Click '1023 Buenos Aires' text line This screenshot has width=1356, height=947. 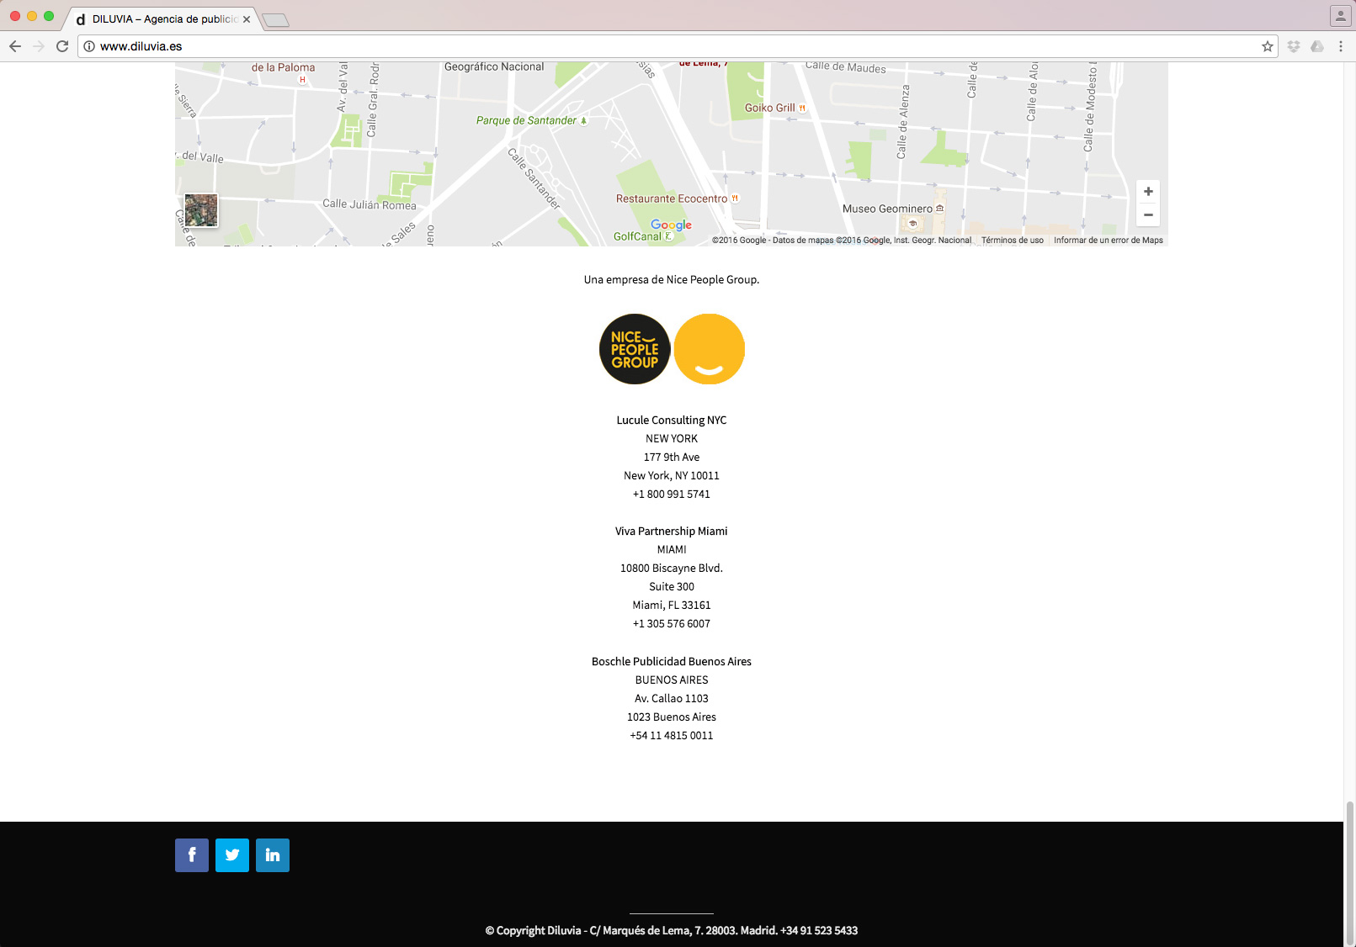tap(672, 717)
